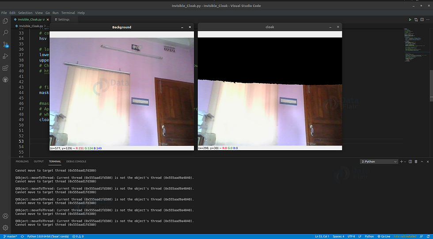Click 'kite: not installed' status item
Viewport: 433px width, 239px height.
click(x=405, y=236)
